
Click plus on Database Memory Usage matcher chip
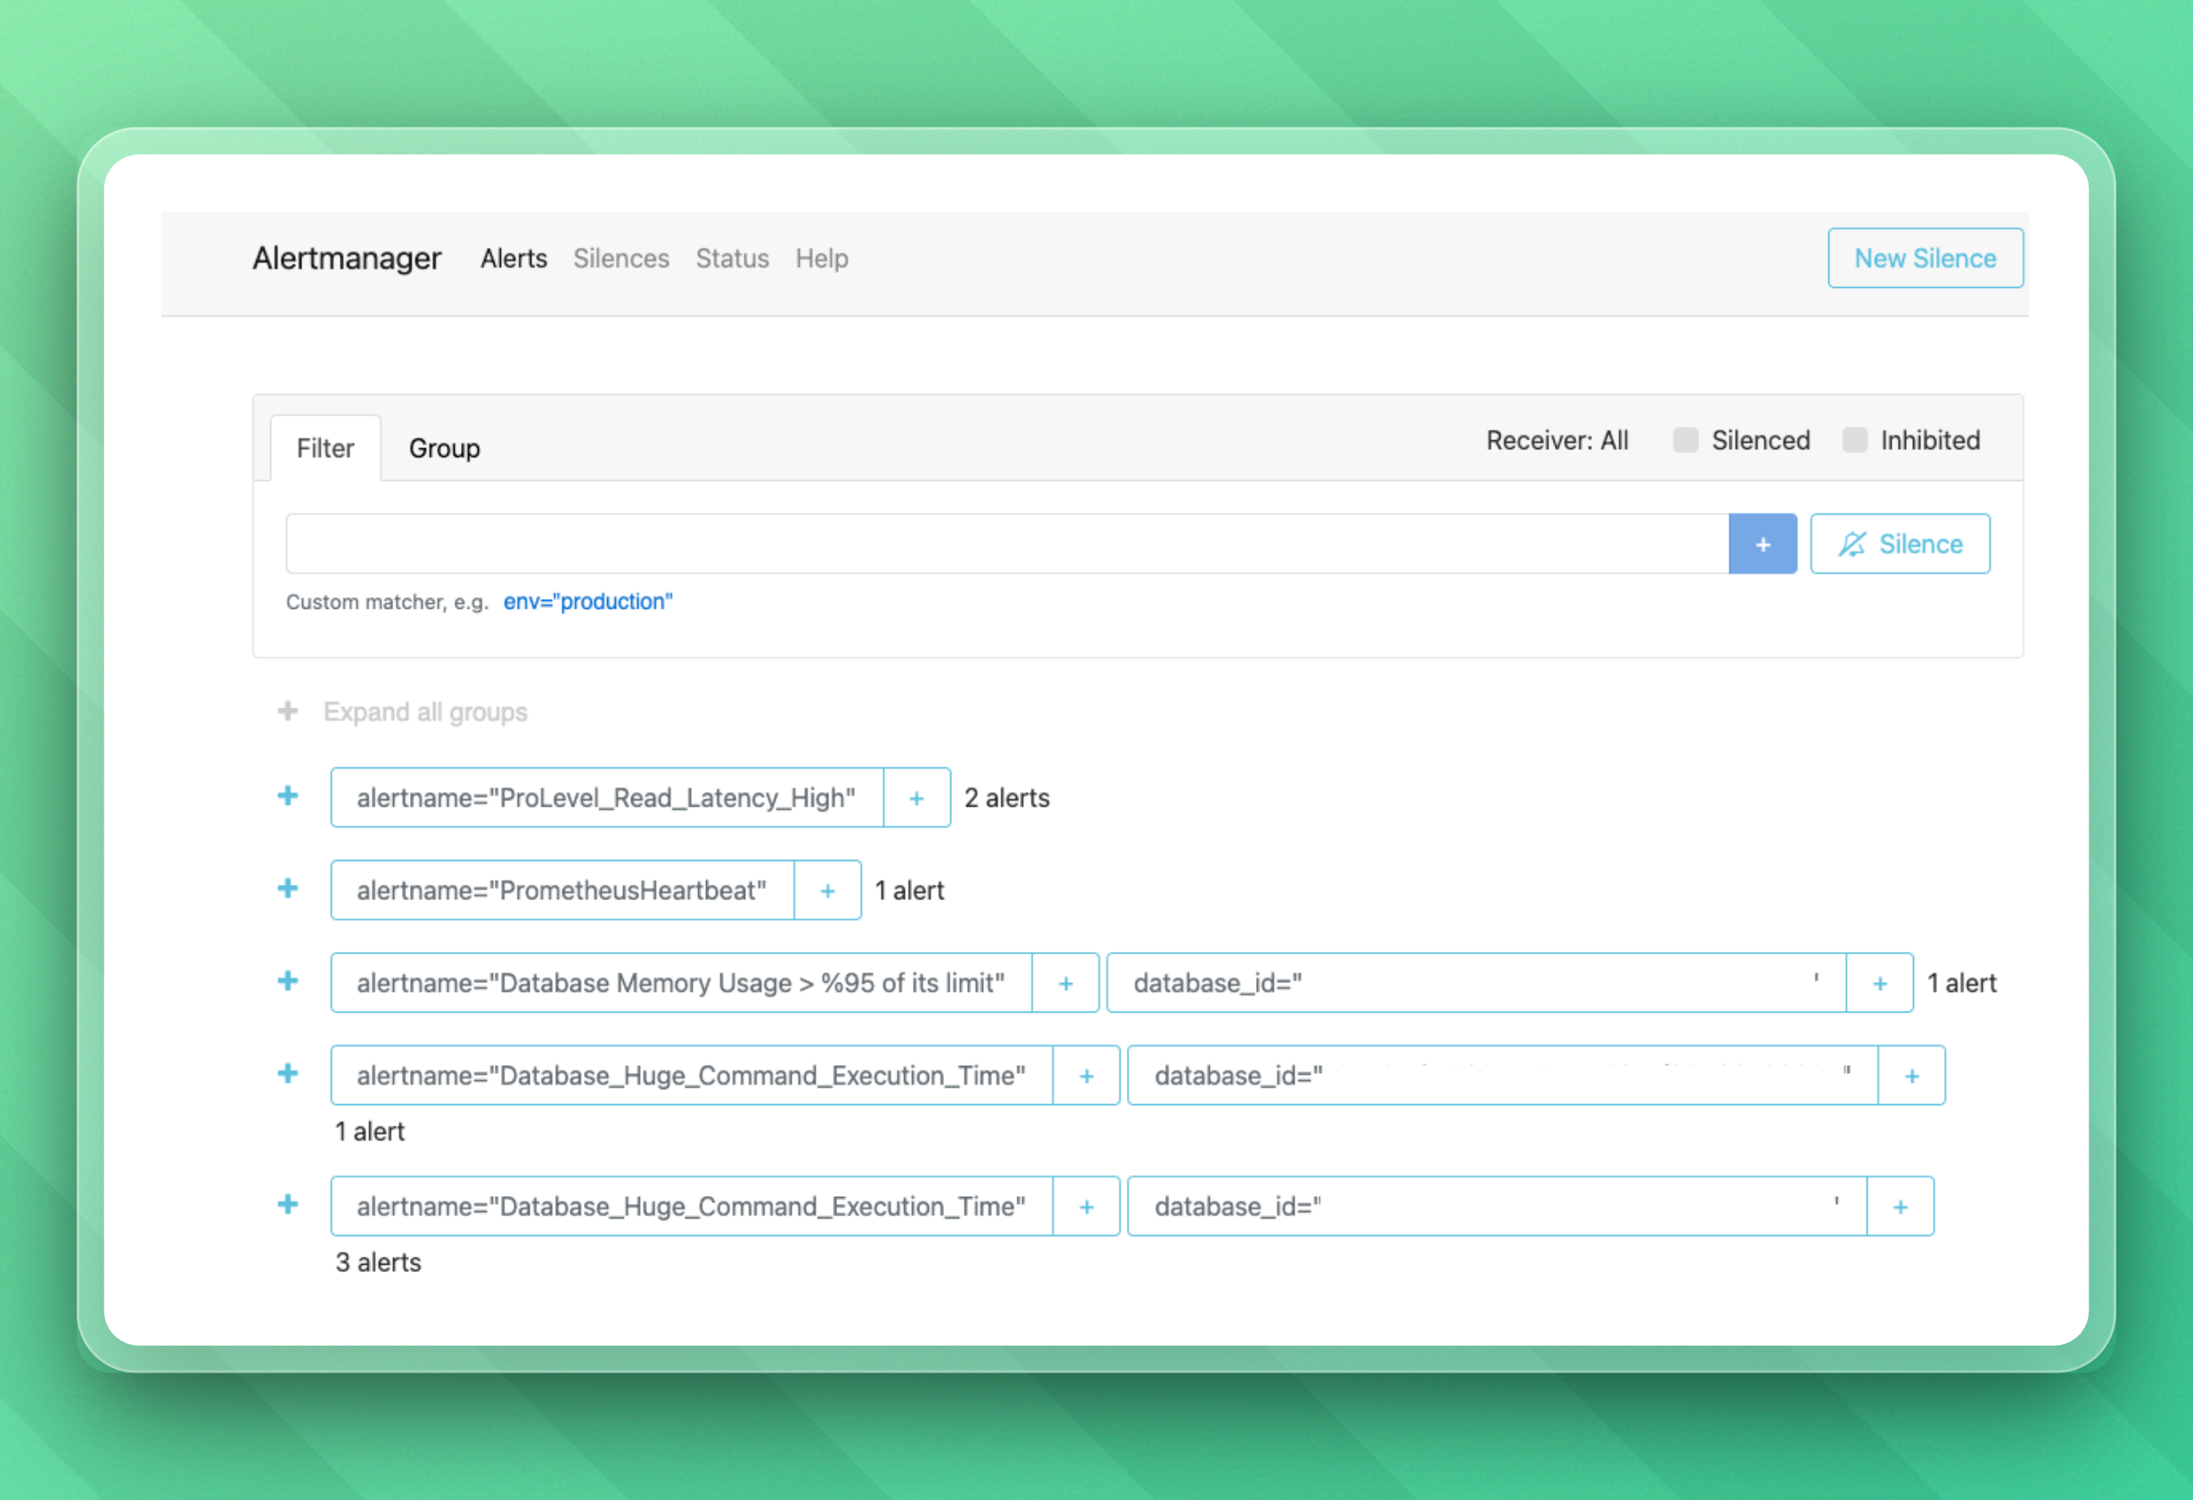(1065, 982)
